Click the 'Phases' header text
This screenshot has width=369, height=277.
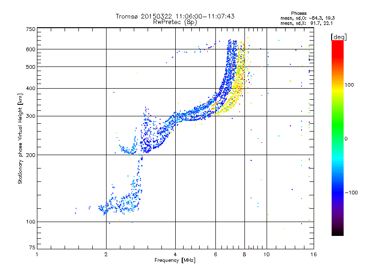click(298, 13)
